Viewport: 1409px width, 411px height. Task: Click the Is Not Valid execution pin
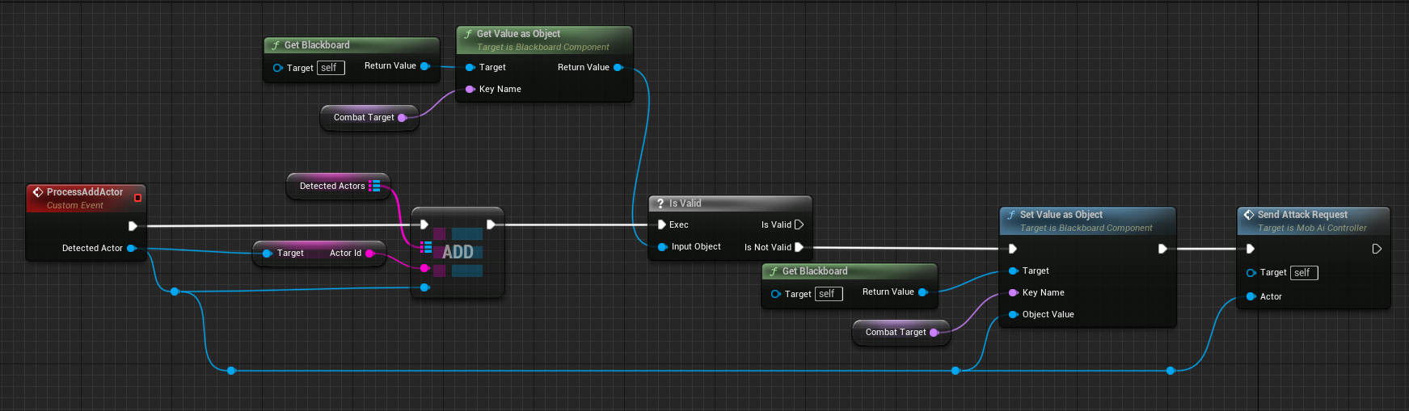799,247
